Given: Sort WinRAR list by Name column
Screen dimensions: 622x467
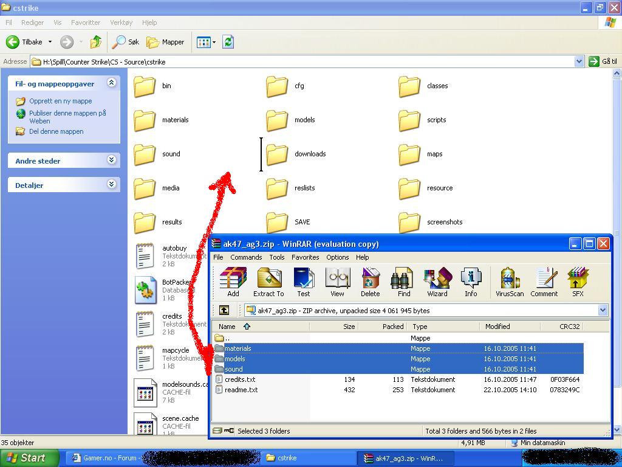Looking at the screenshot, I should pyautogui.click(x=261, y=327).
